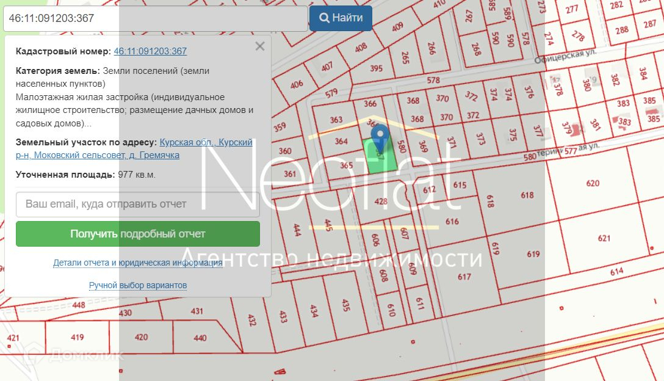Image resolution: width=664 pixels, height=381 pixels.
Task: Focus the cadastral number search field
Action: [156, 18]
